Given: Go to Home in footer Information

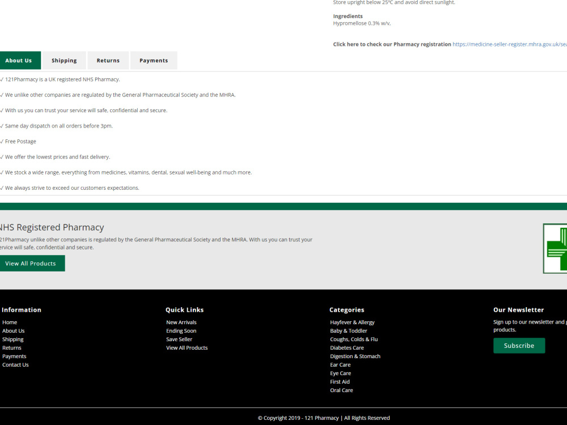Looking at the screenshot, I should pyautogui.click(x=10, y=322).
